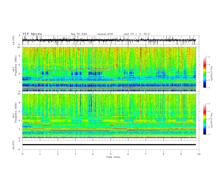Click time-axis tick label "3"
Image resolution: width=224 pixels, height=173 pixels.
75,154
